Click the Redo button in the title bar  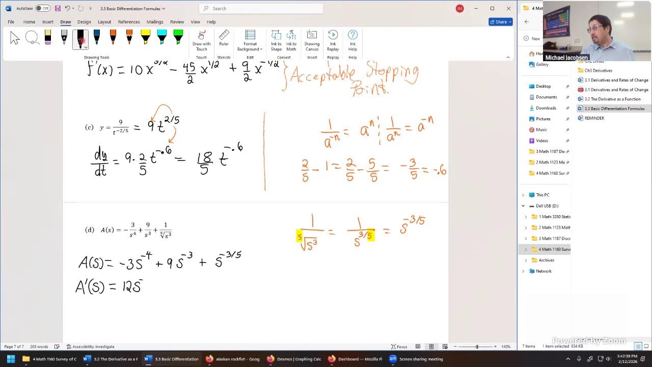[x=80, y=8]
